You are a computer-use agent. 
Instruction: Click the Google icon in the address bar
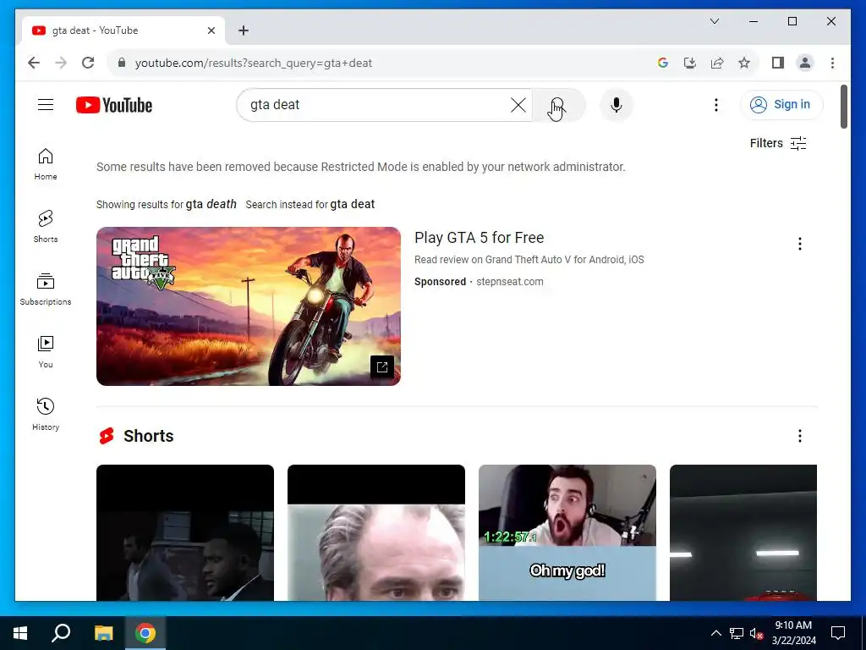tap(663, 63)
